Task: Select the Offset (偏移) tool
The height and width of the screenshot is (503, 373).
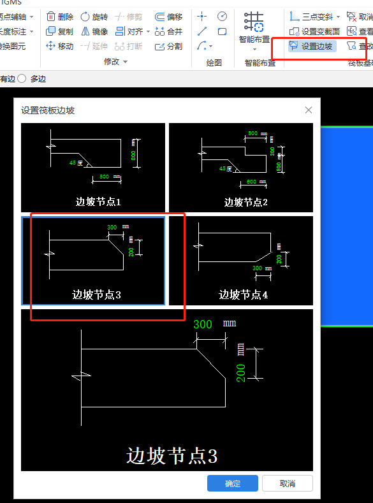Action: (168, 17)
